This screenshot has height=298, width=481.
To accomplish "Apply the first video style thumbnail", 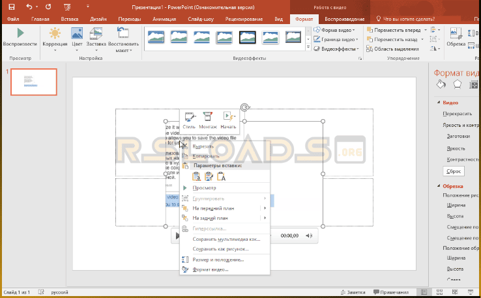I will [156, 37].
